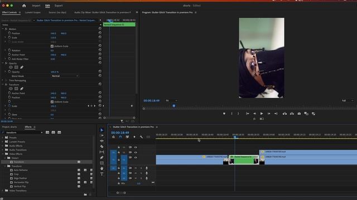The width and height of the screenshot is (357, 200).
Task: Add a marker in the timeline header
Action: (134, 137)
